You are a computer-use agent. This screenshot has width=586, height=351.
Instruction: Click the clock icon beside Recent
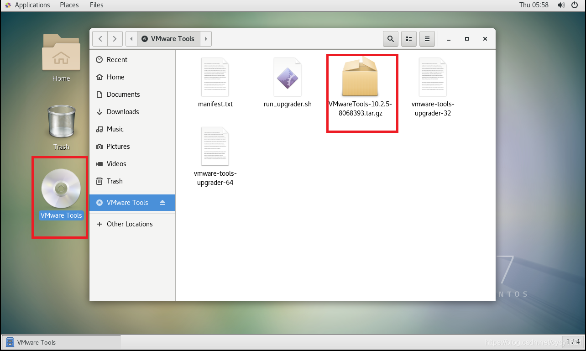click(99, 60)
